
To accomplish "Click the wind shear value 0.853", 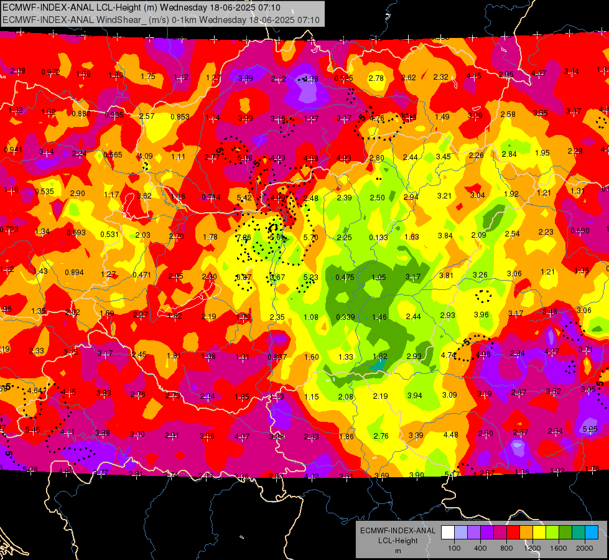I will pos(180,116).
